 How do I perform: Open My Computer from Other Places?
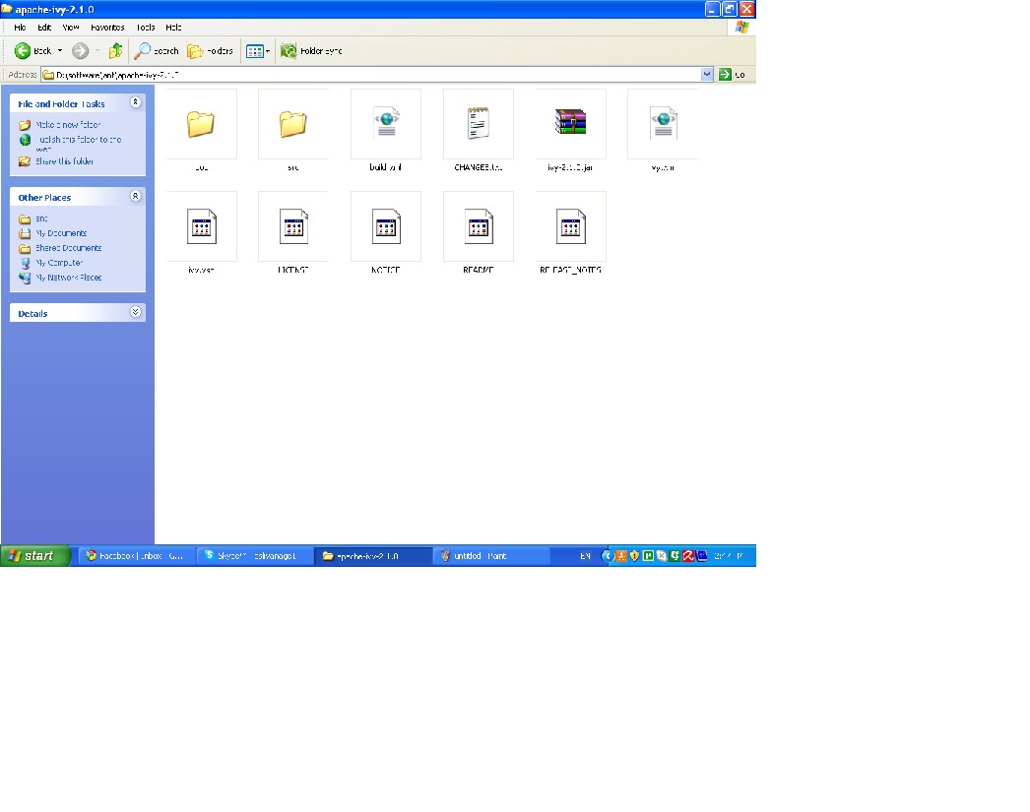59,263
